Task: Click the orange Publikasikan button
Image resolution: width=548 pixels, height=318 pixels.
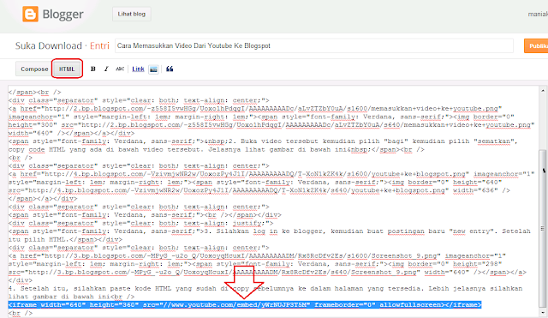Action: click(536, 45)
